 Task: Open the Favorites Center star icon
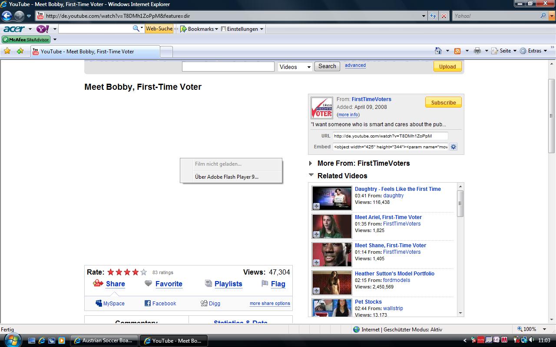click(x=7, y=51)
